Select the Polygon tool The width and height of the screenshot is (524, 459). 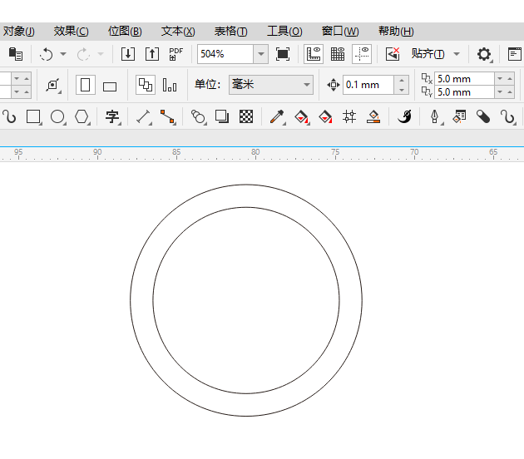(82, 116)
